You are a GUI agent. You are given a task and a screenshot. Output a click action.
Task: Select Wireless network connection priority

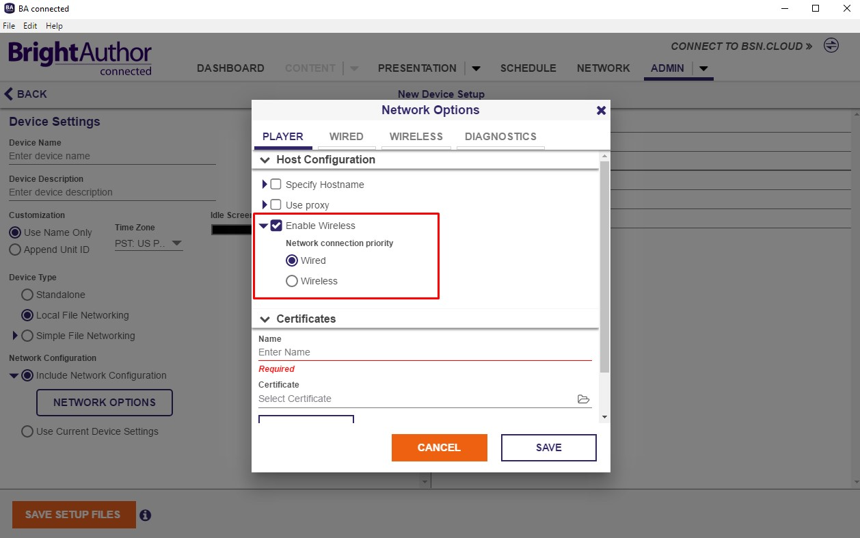coord(292,281)
